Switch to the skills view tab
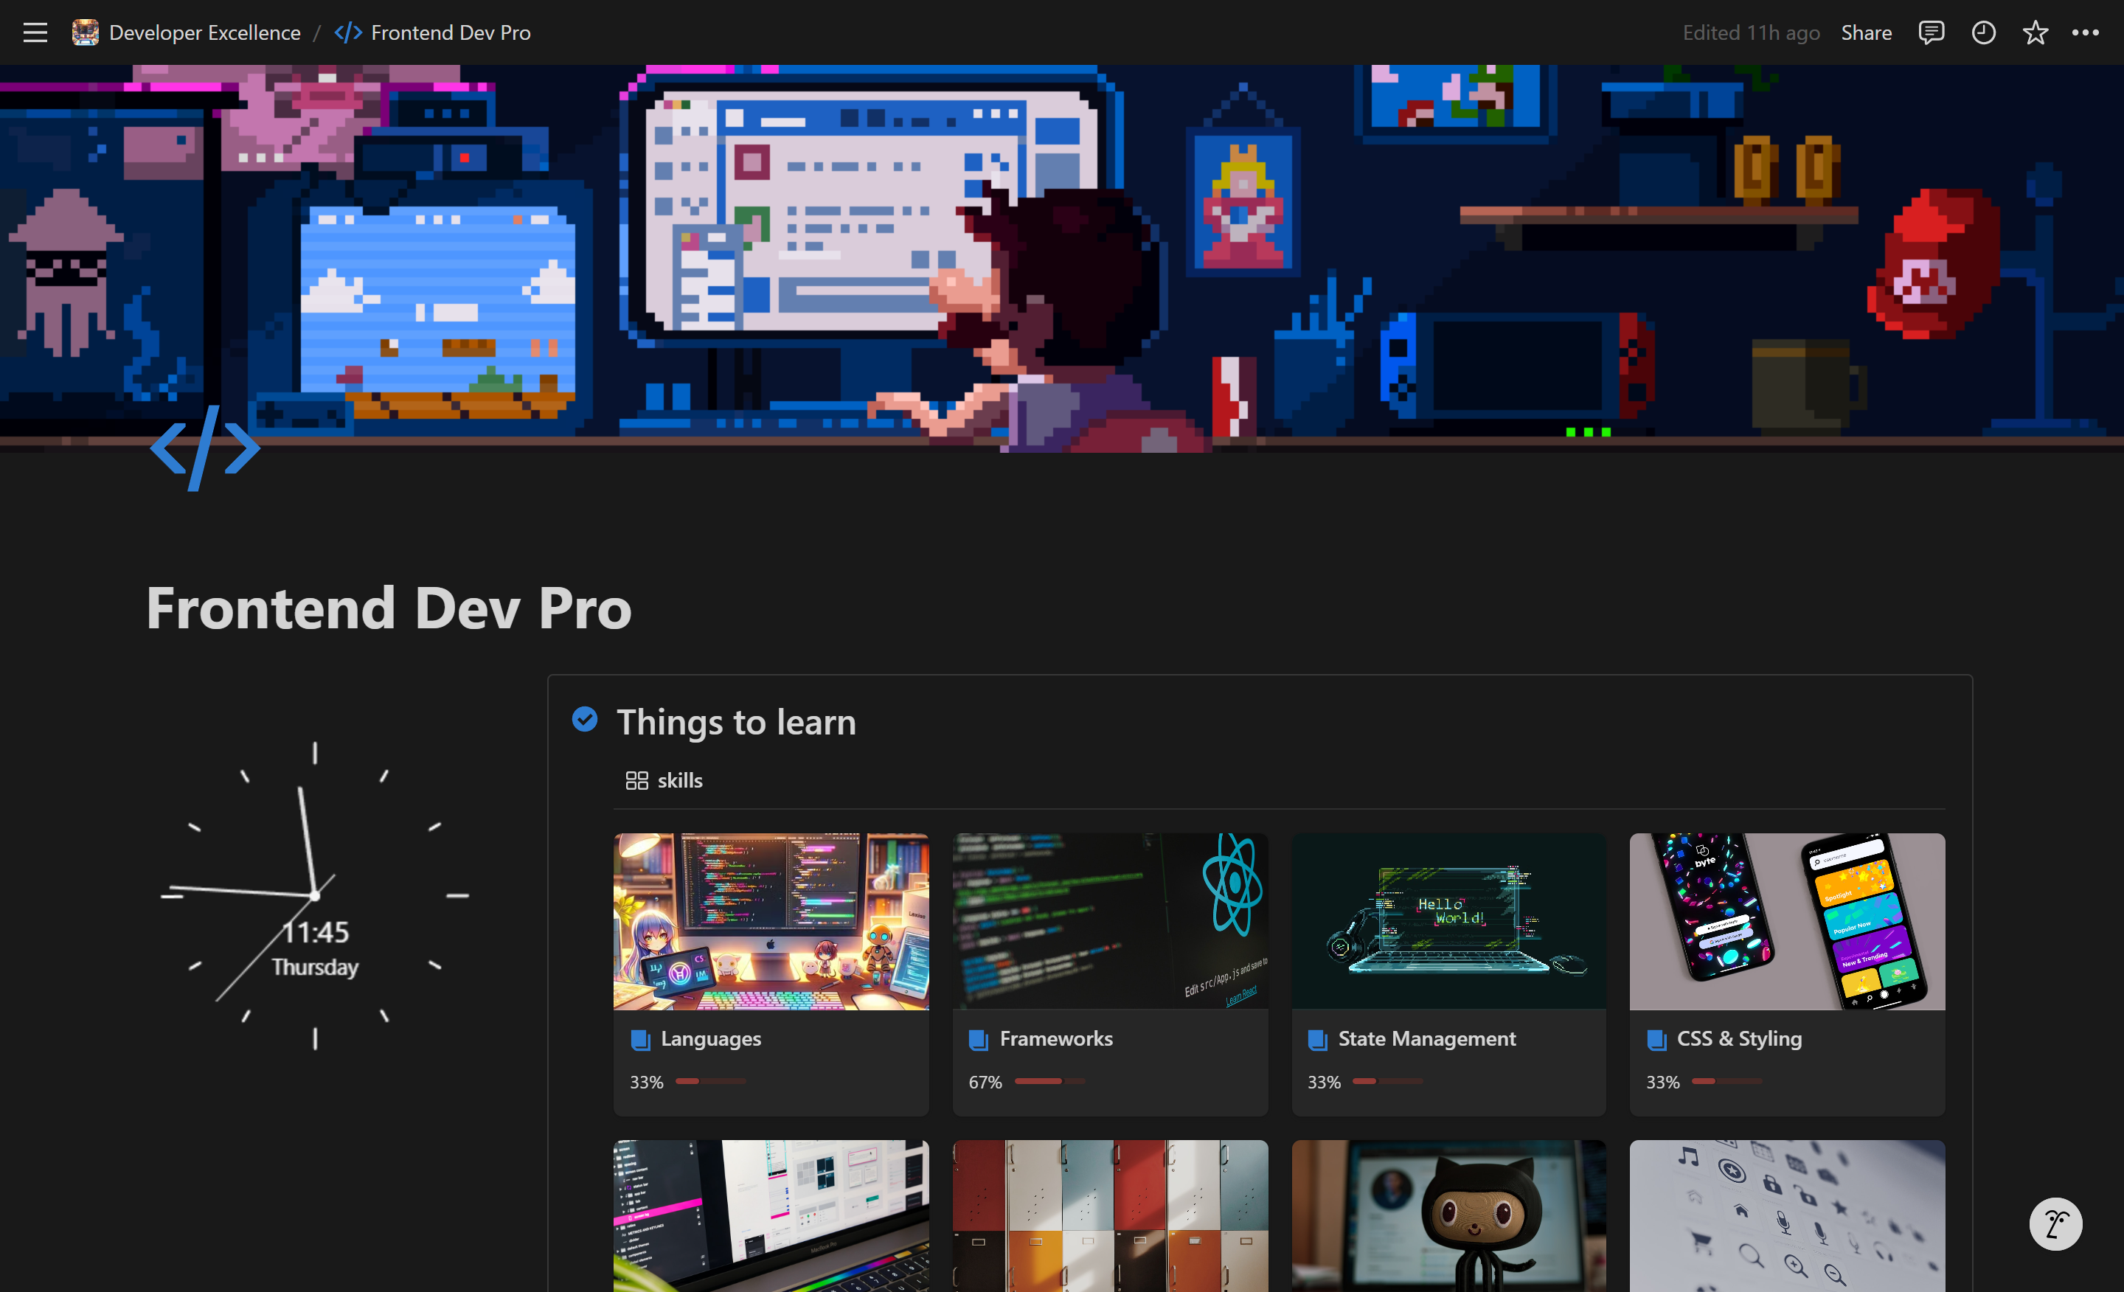This screenshot has width=2124, height=1292. [680, 780]
